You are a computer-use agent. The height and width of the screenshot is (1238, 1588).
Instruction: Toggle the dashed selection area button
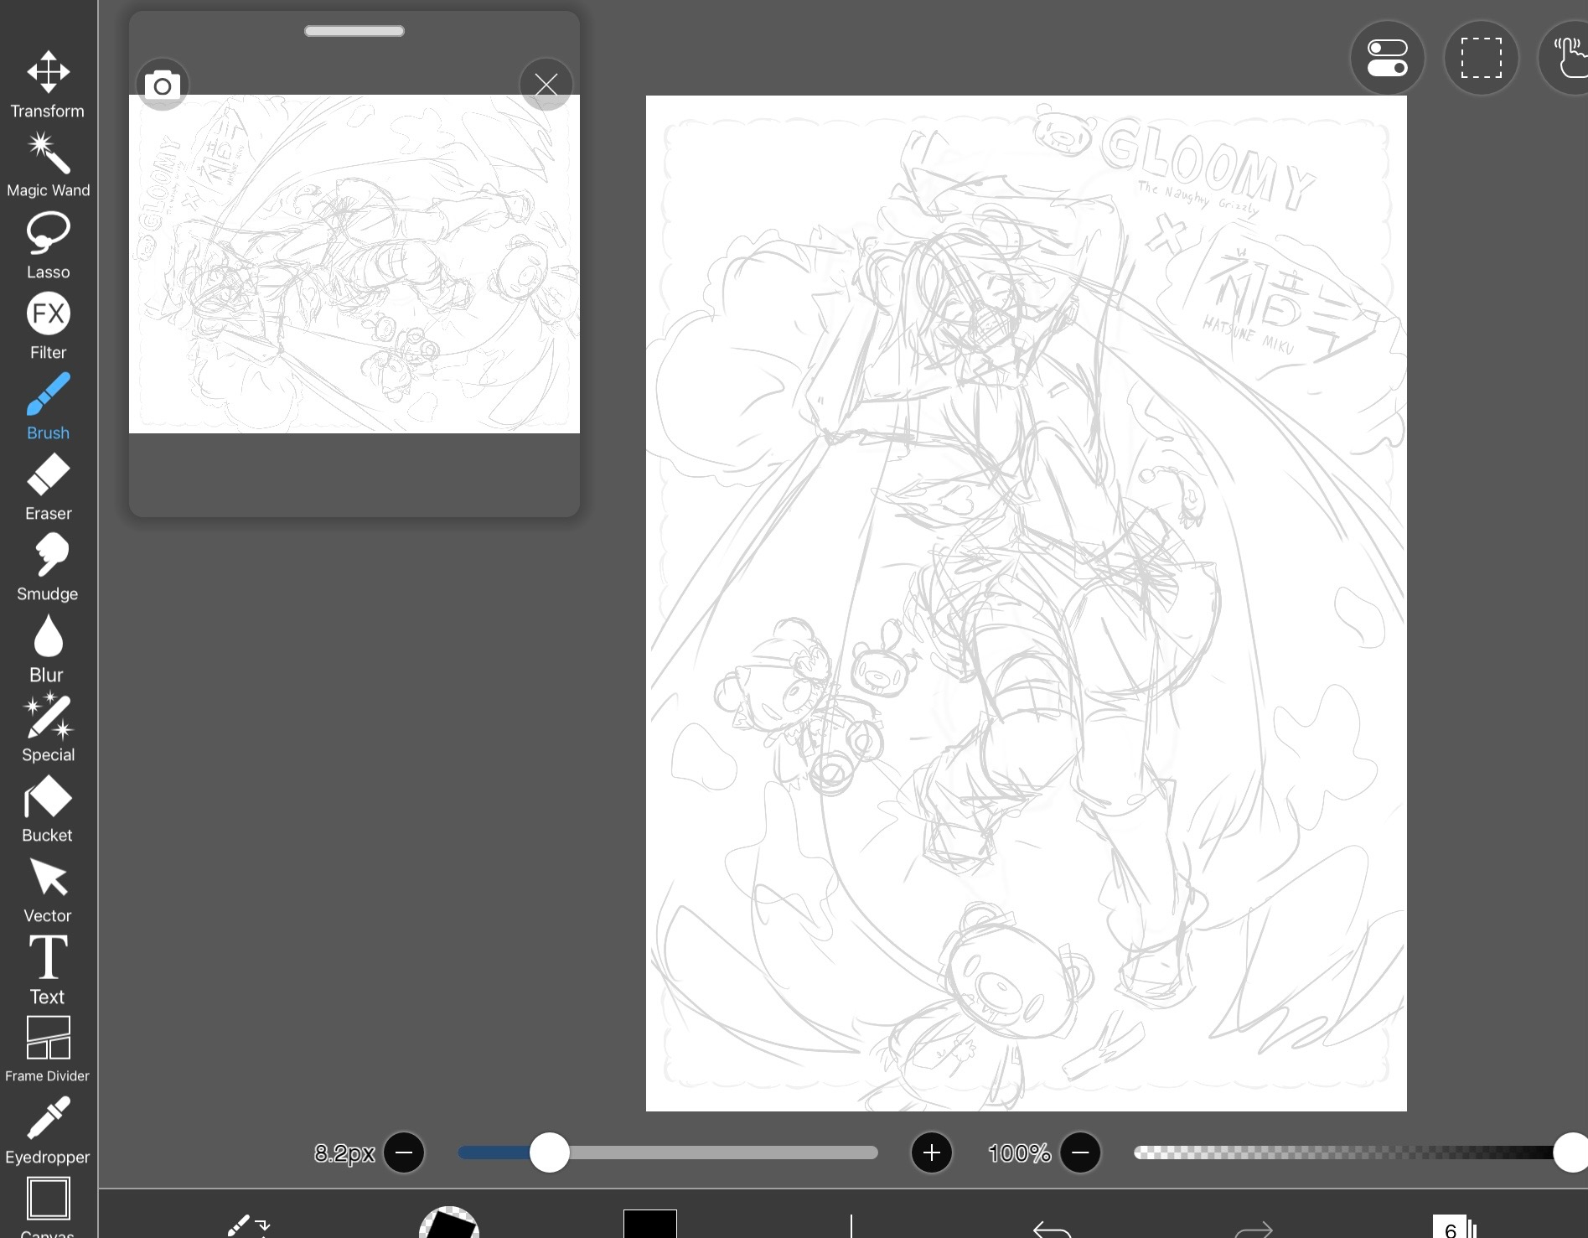click(x=1481, y=58)
